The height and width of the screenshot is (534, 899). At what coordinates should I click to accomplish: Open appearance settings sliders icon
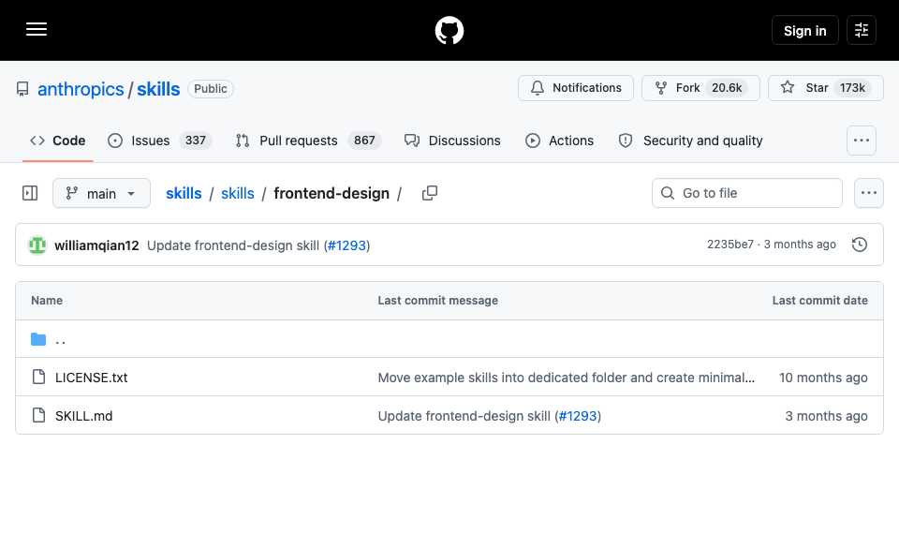click(862, 30)
